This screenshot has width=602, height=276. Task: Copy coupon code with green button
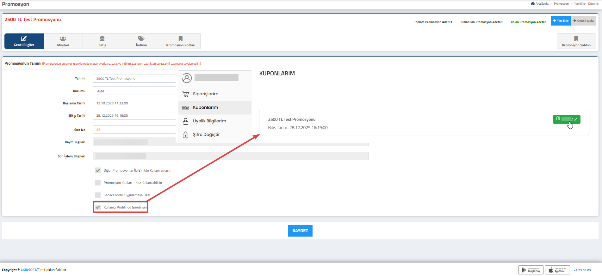pos(566,119)
